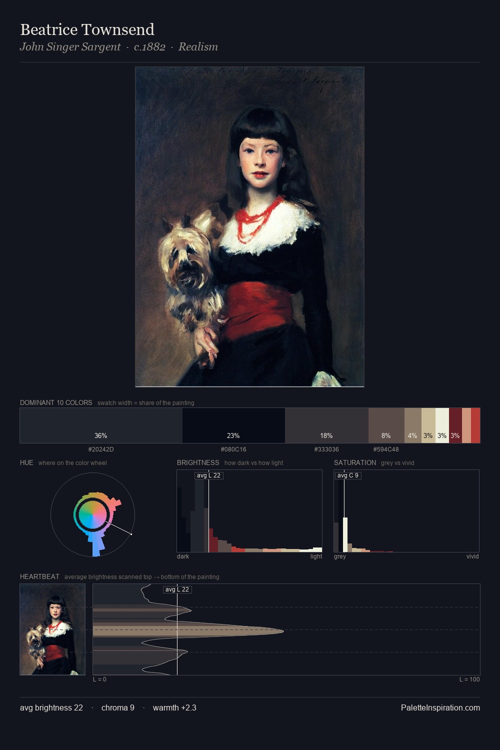Screen dimensions: 500x750
Task: Click 'warmth +2.3' in the footer
Action: coord(174,708)
